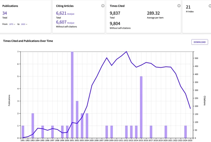Select the 1993 publications bar

point(33,126)
